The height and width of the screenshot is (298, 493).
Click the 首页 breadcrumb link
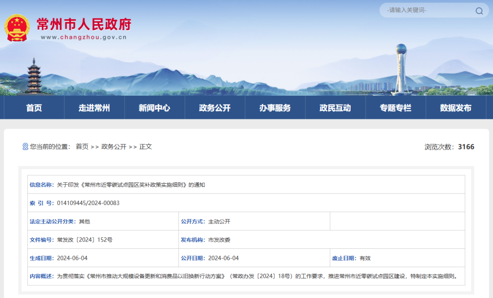coord(82,147)
